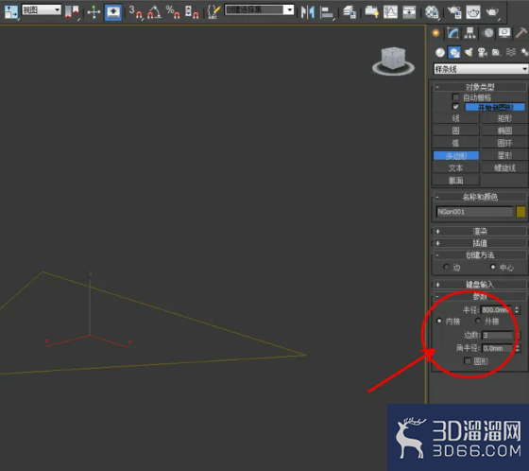Viewport: 529px width, 471px height.
Task: Select the 中心 creation method radio
Action: pos(493,267)
